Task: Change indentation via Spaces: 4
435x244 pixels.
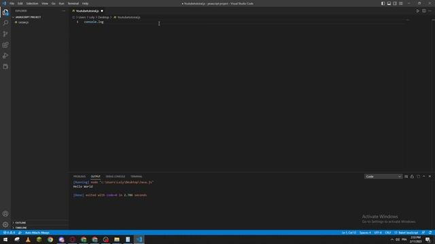Action: 365,232
